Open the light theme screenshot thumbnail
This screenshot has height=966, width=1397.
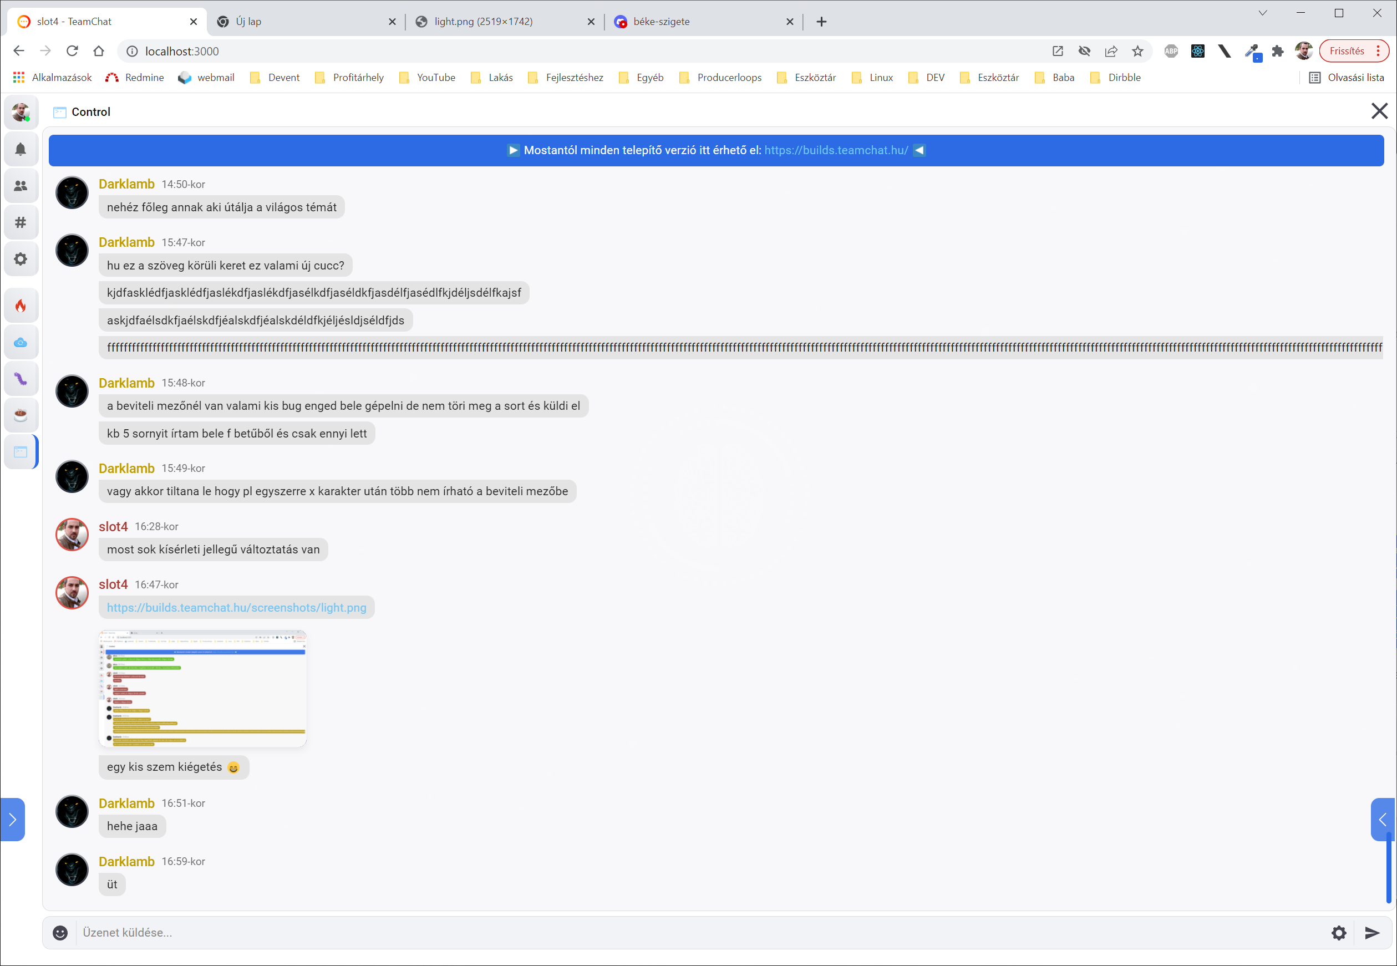point(203,689)
